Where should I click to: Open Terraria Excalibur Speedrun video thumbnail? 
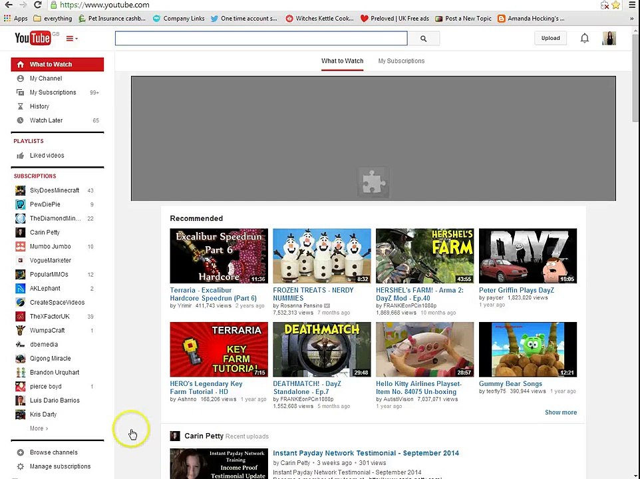coord(219,256)
